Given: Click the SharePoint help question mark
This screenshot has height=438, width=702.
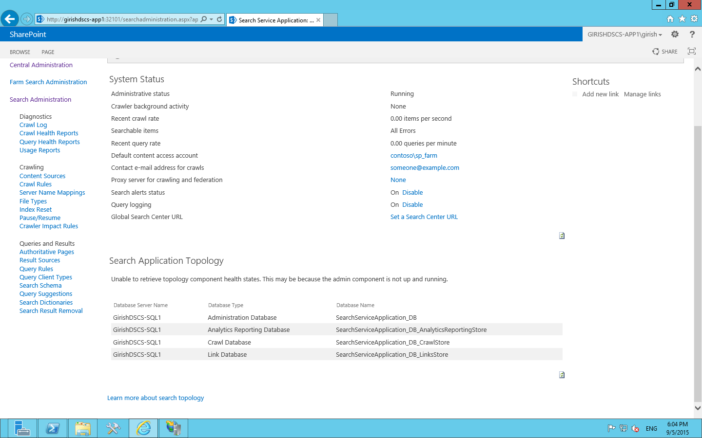Looking at the screenshot, I should [692, 34].
